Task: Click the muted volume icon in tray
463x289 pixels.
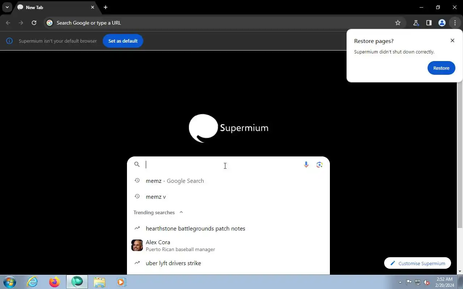Action: 427,282
